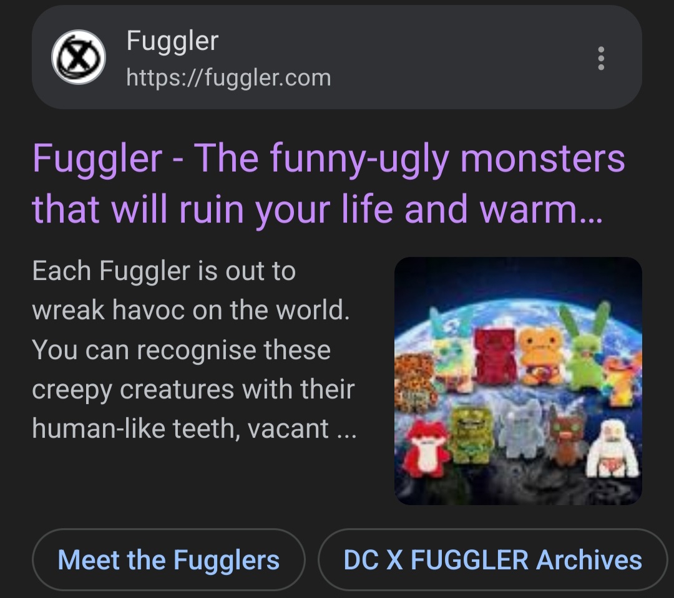Viewport: 674px width, 598px height.
Task: Open the Fugglers on Earth thumbnail image
Action: 518,380
